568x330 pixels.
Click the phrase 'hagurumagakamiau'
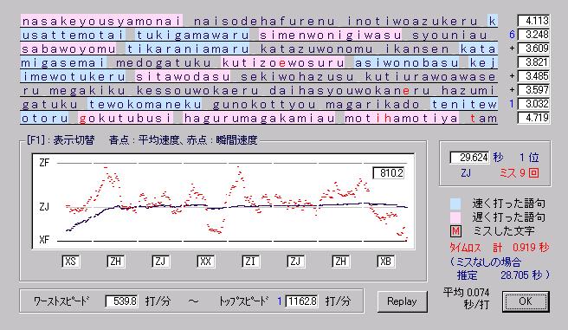[260, 118]
